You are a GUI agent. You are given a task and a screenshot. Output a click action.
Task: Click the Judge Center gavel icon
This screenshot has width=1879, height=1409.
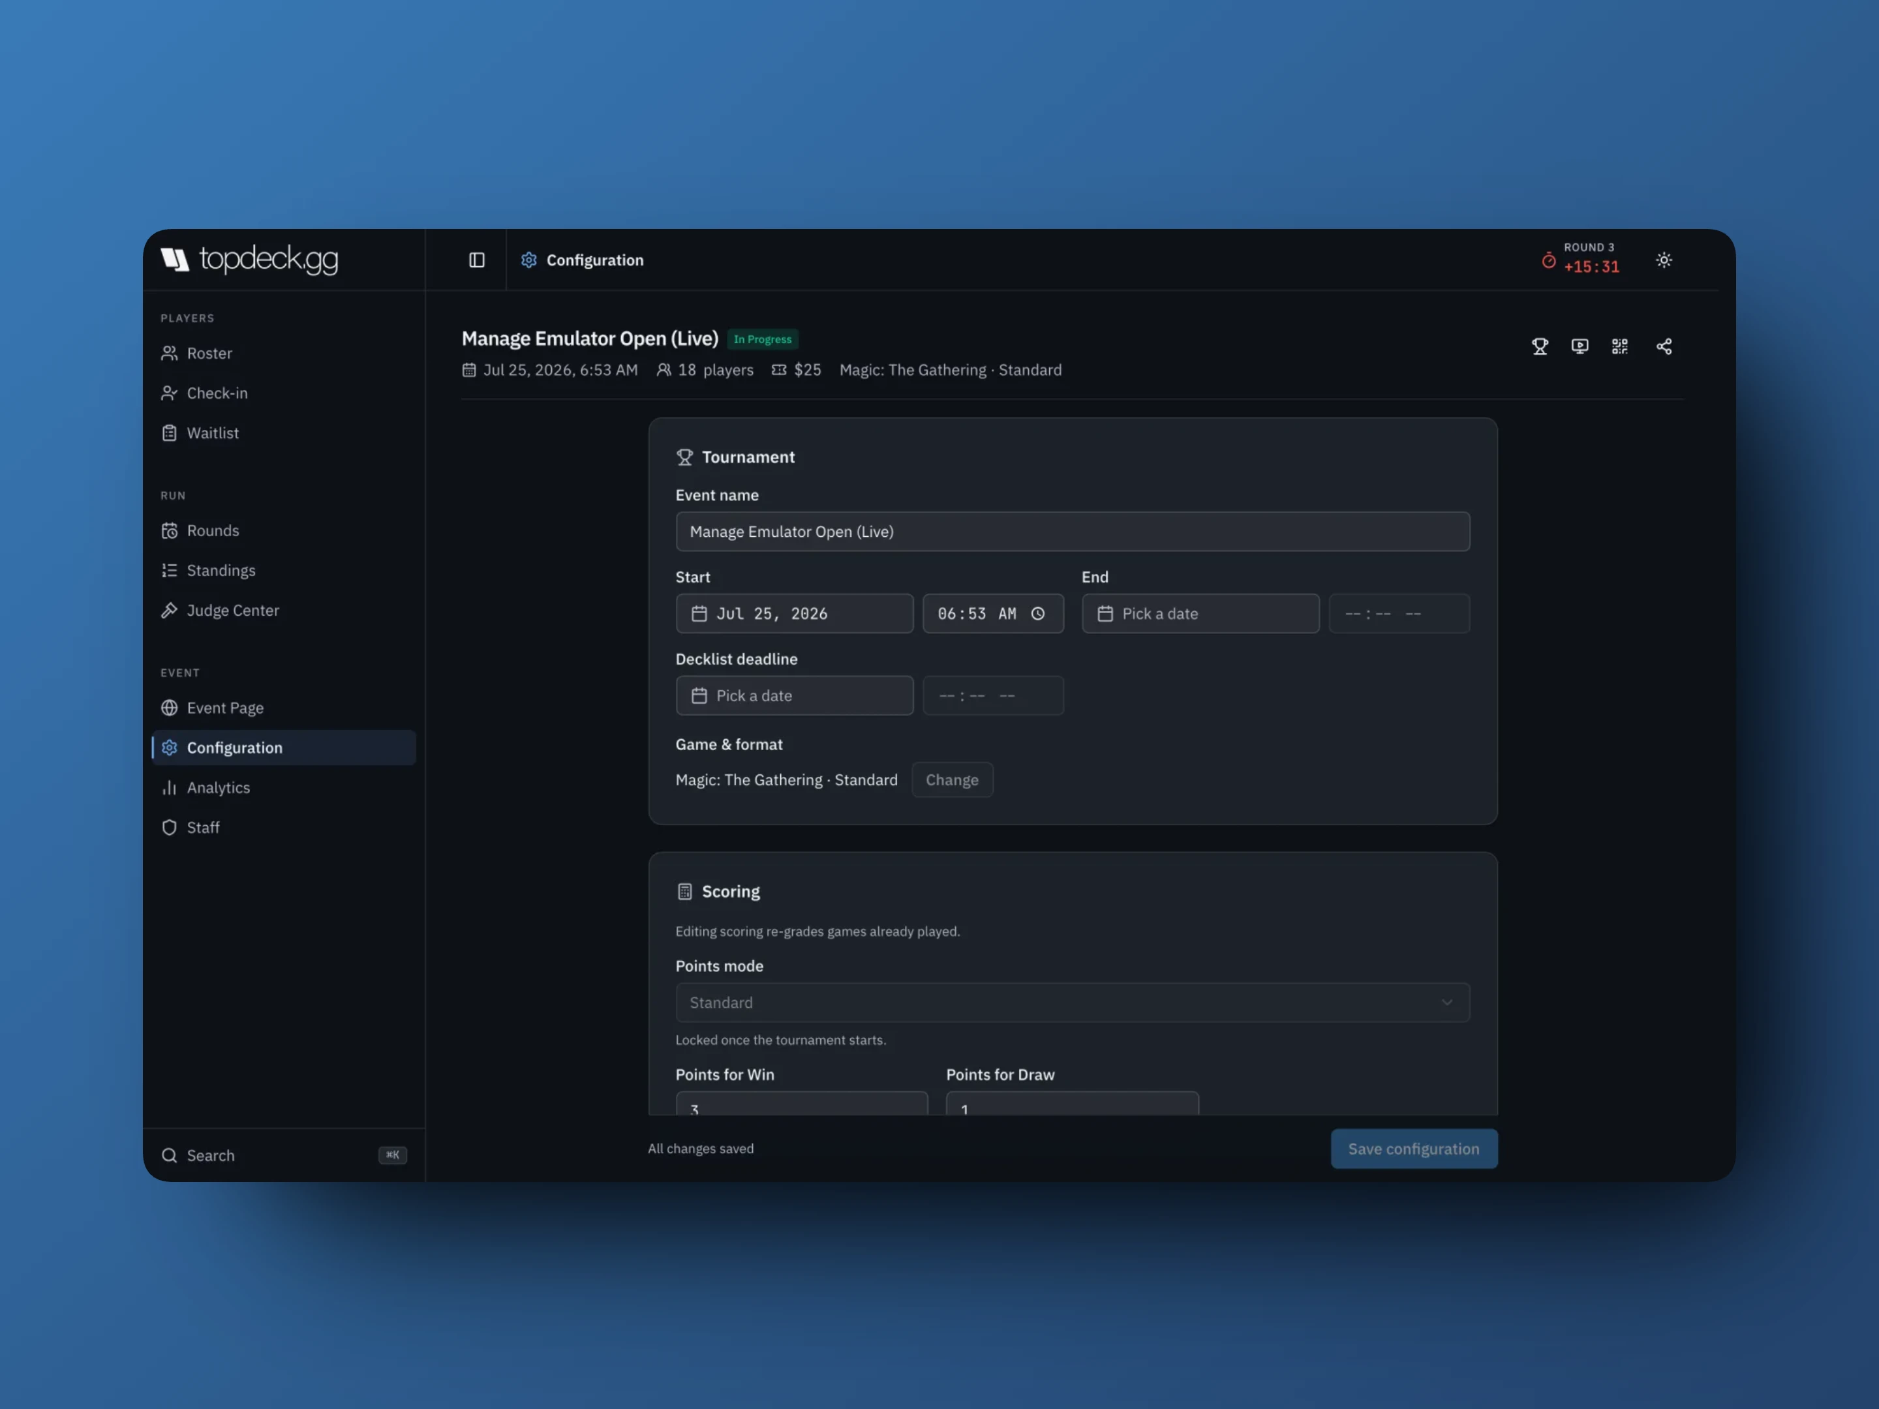[169, 611]
